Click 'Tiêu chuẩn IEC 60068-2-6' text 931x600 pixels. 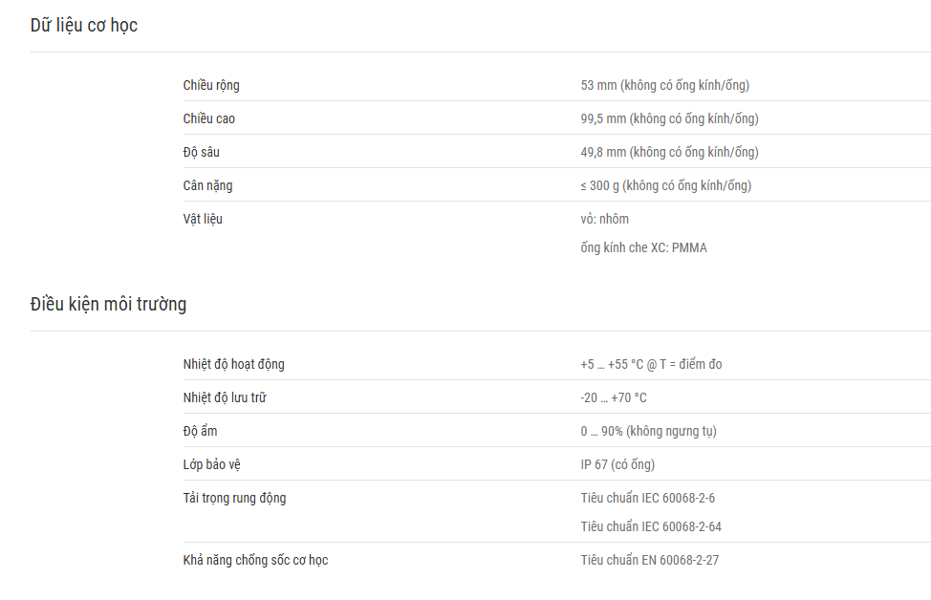[648, 498]
